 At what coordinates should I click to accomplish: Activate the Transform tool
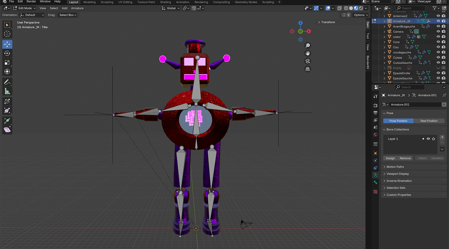pyautogui.click(x=7, y=72)
